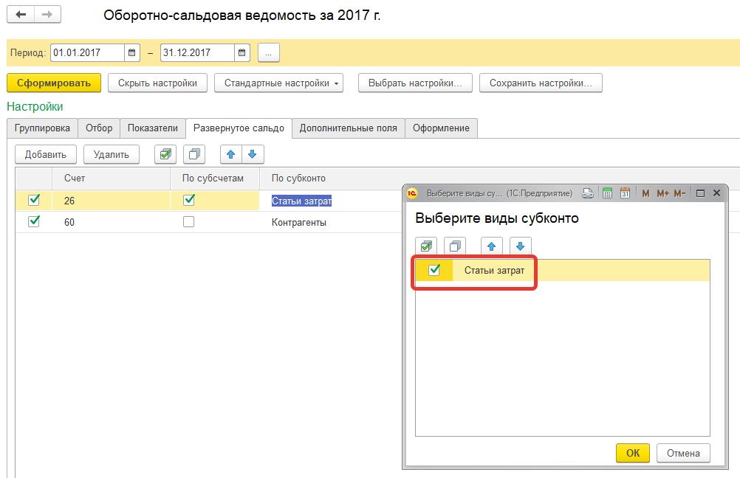The image size is (740, 478).
Task: Click the back navigation arrow
Action: (x=21, y=15)
